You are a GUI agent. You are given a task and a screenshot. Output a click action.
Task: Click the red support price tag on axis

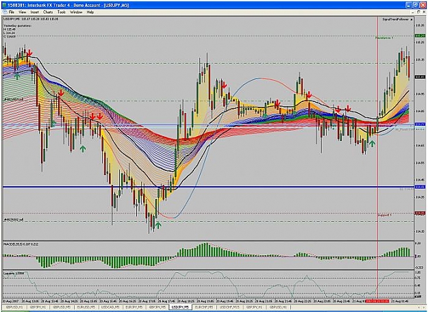pos(420,213)
